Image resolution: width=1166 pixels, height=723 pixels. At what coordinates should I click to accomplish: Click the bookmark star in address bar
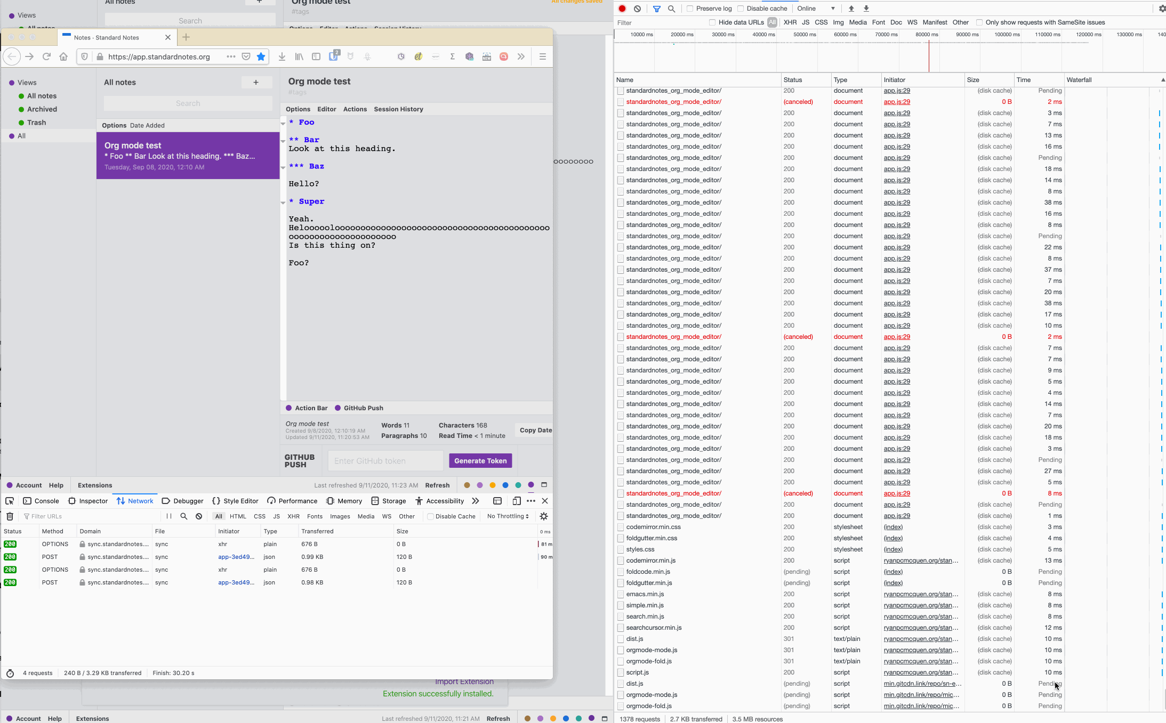click(261, 56)
